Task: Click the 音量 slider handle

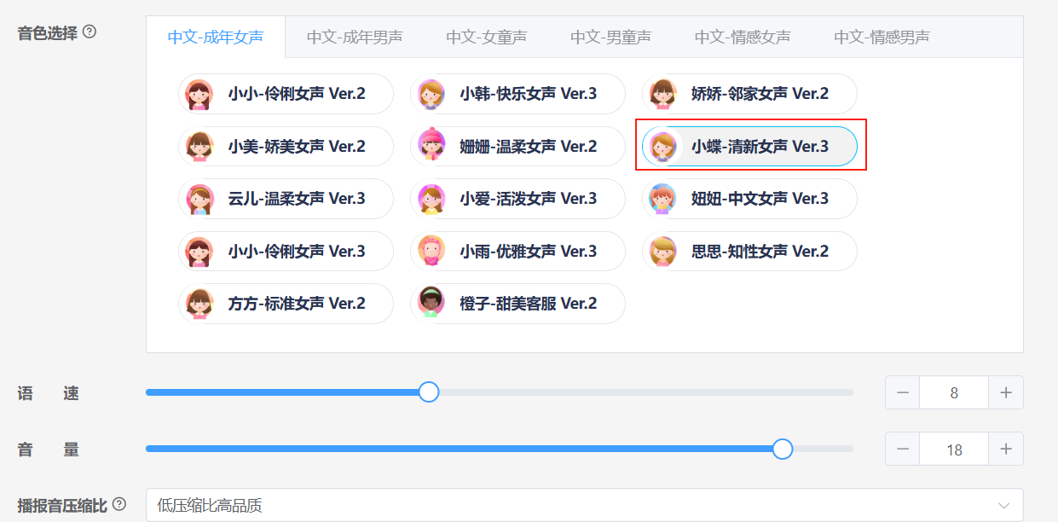Action: click(783, 449)
